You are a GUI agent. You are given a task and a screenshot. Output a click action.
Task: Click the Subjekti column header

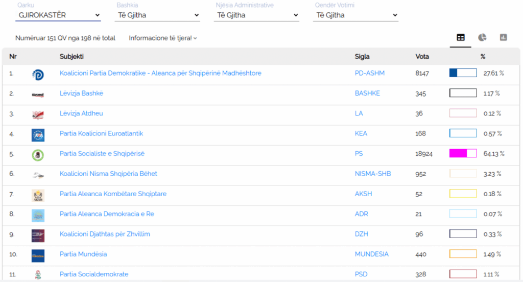pos(72,56)
